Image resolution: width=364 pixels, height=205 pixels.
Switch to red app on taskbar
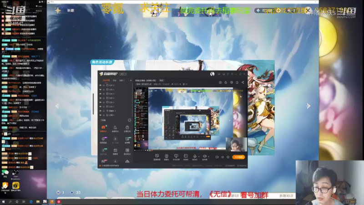tap(59, 202)
